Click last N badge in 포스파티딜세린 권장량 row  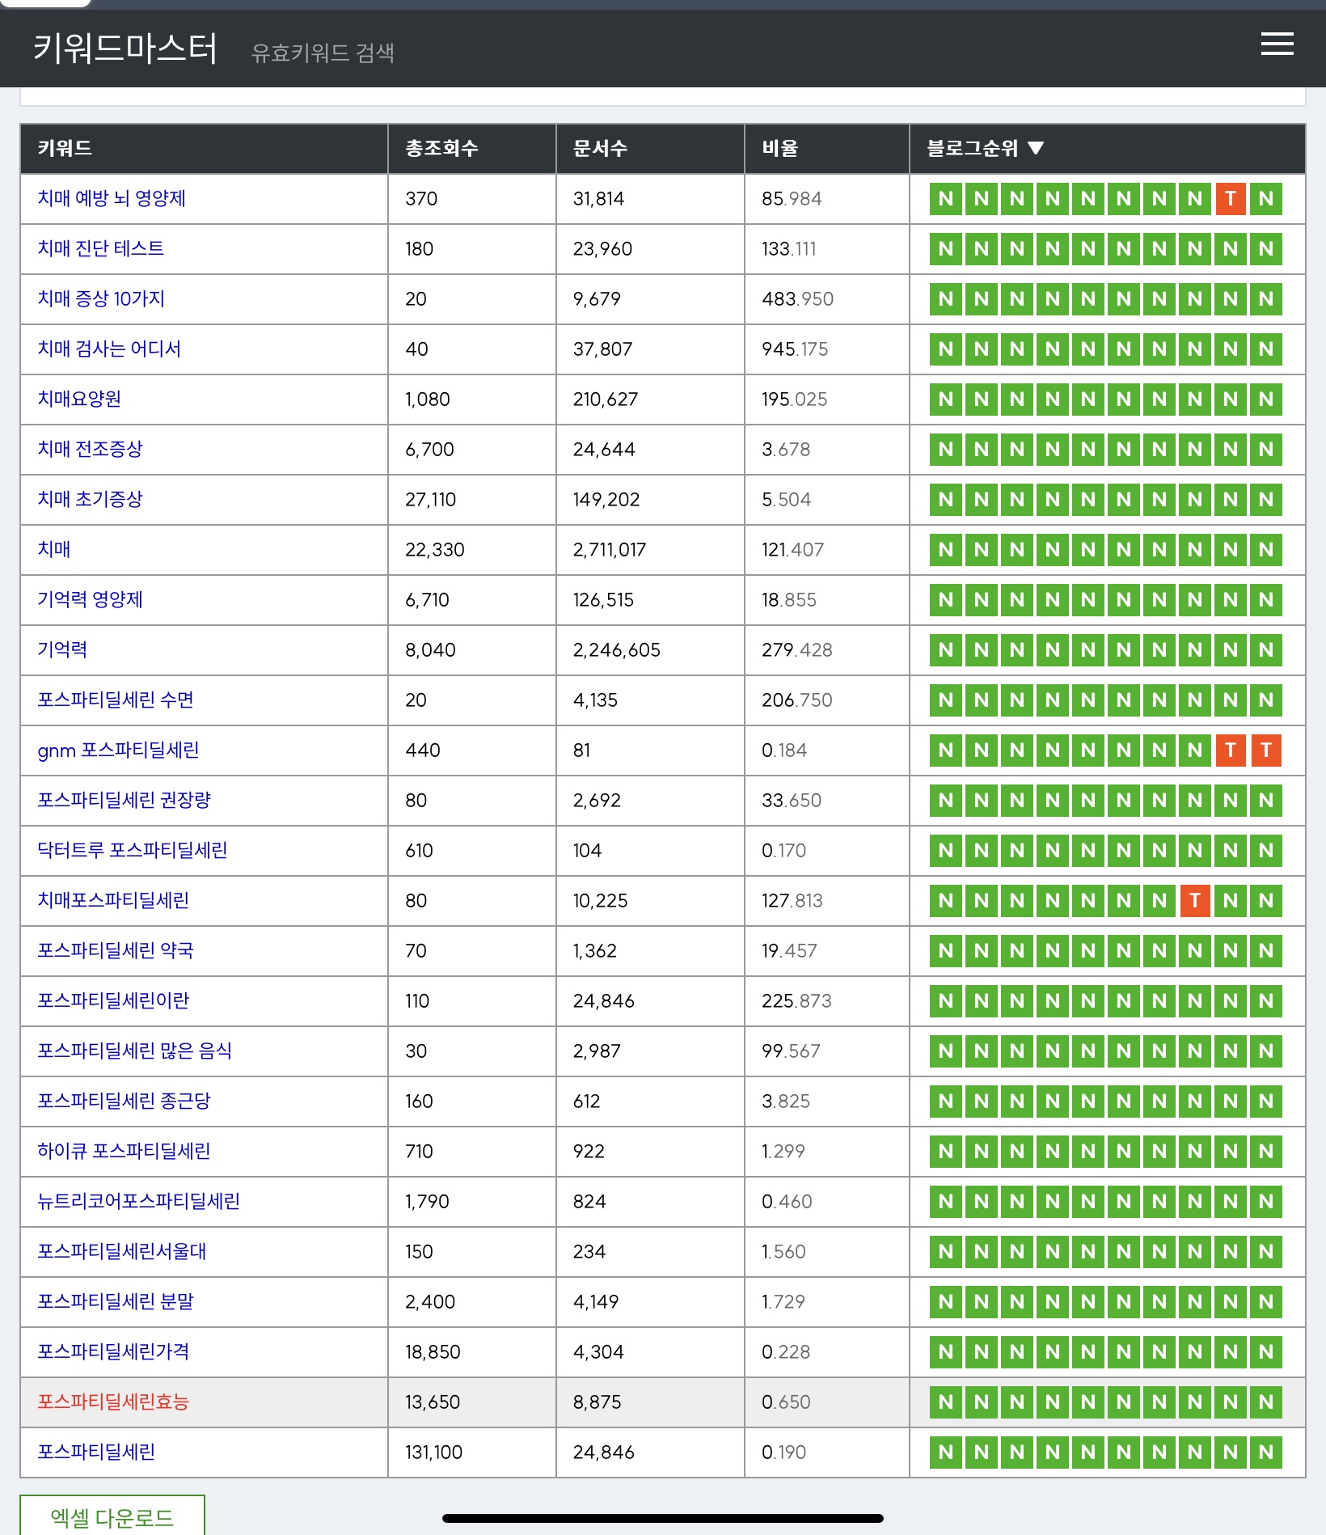tap(1266, 800)
